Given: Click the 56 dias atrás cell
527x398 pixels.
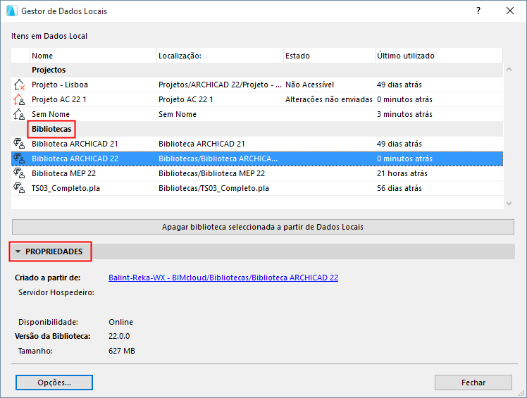Looking at the screenshot, I should [399, 188].
